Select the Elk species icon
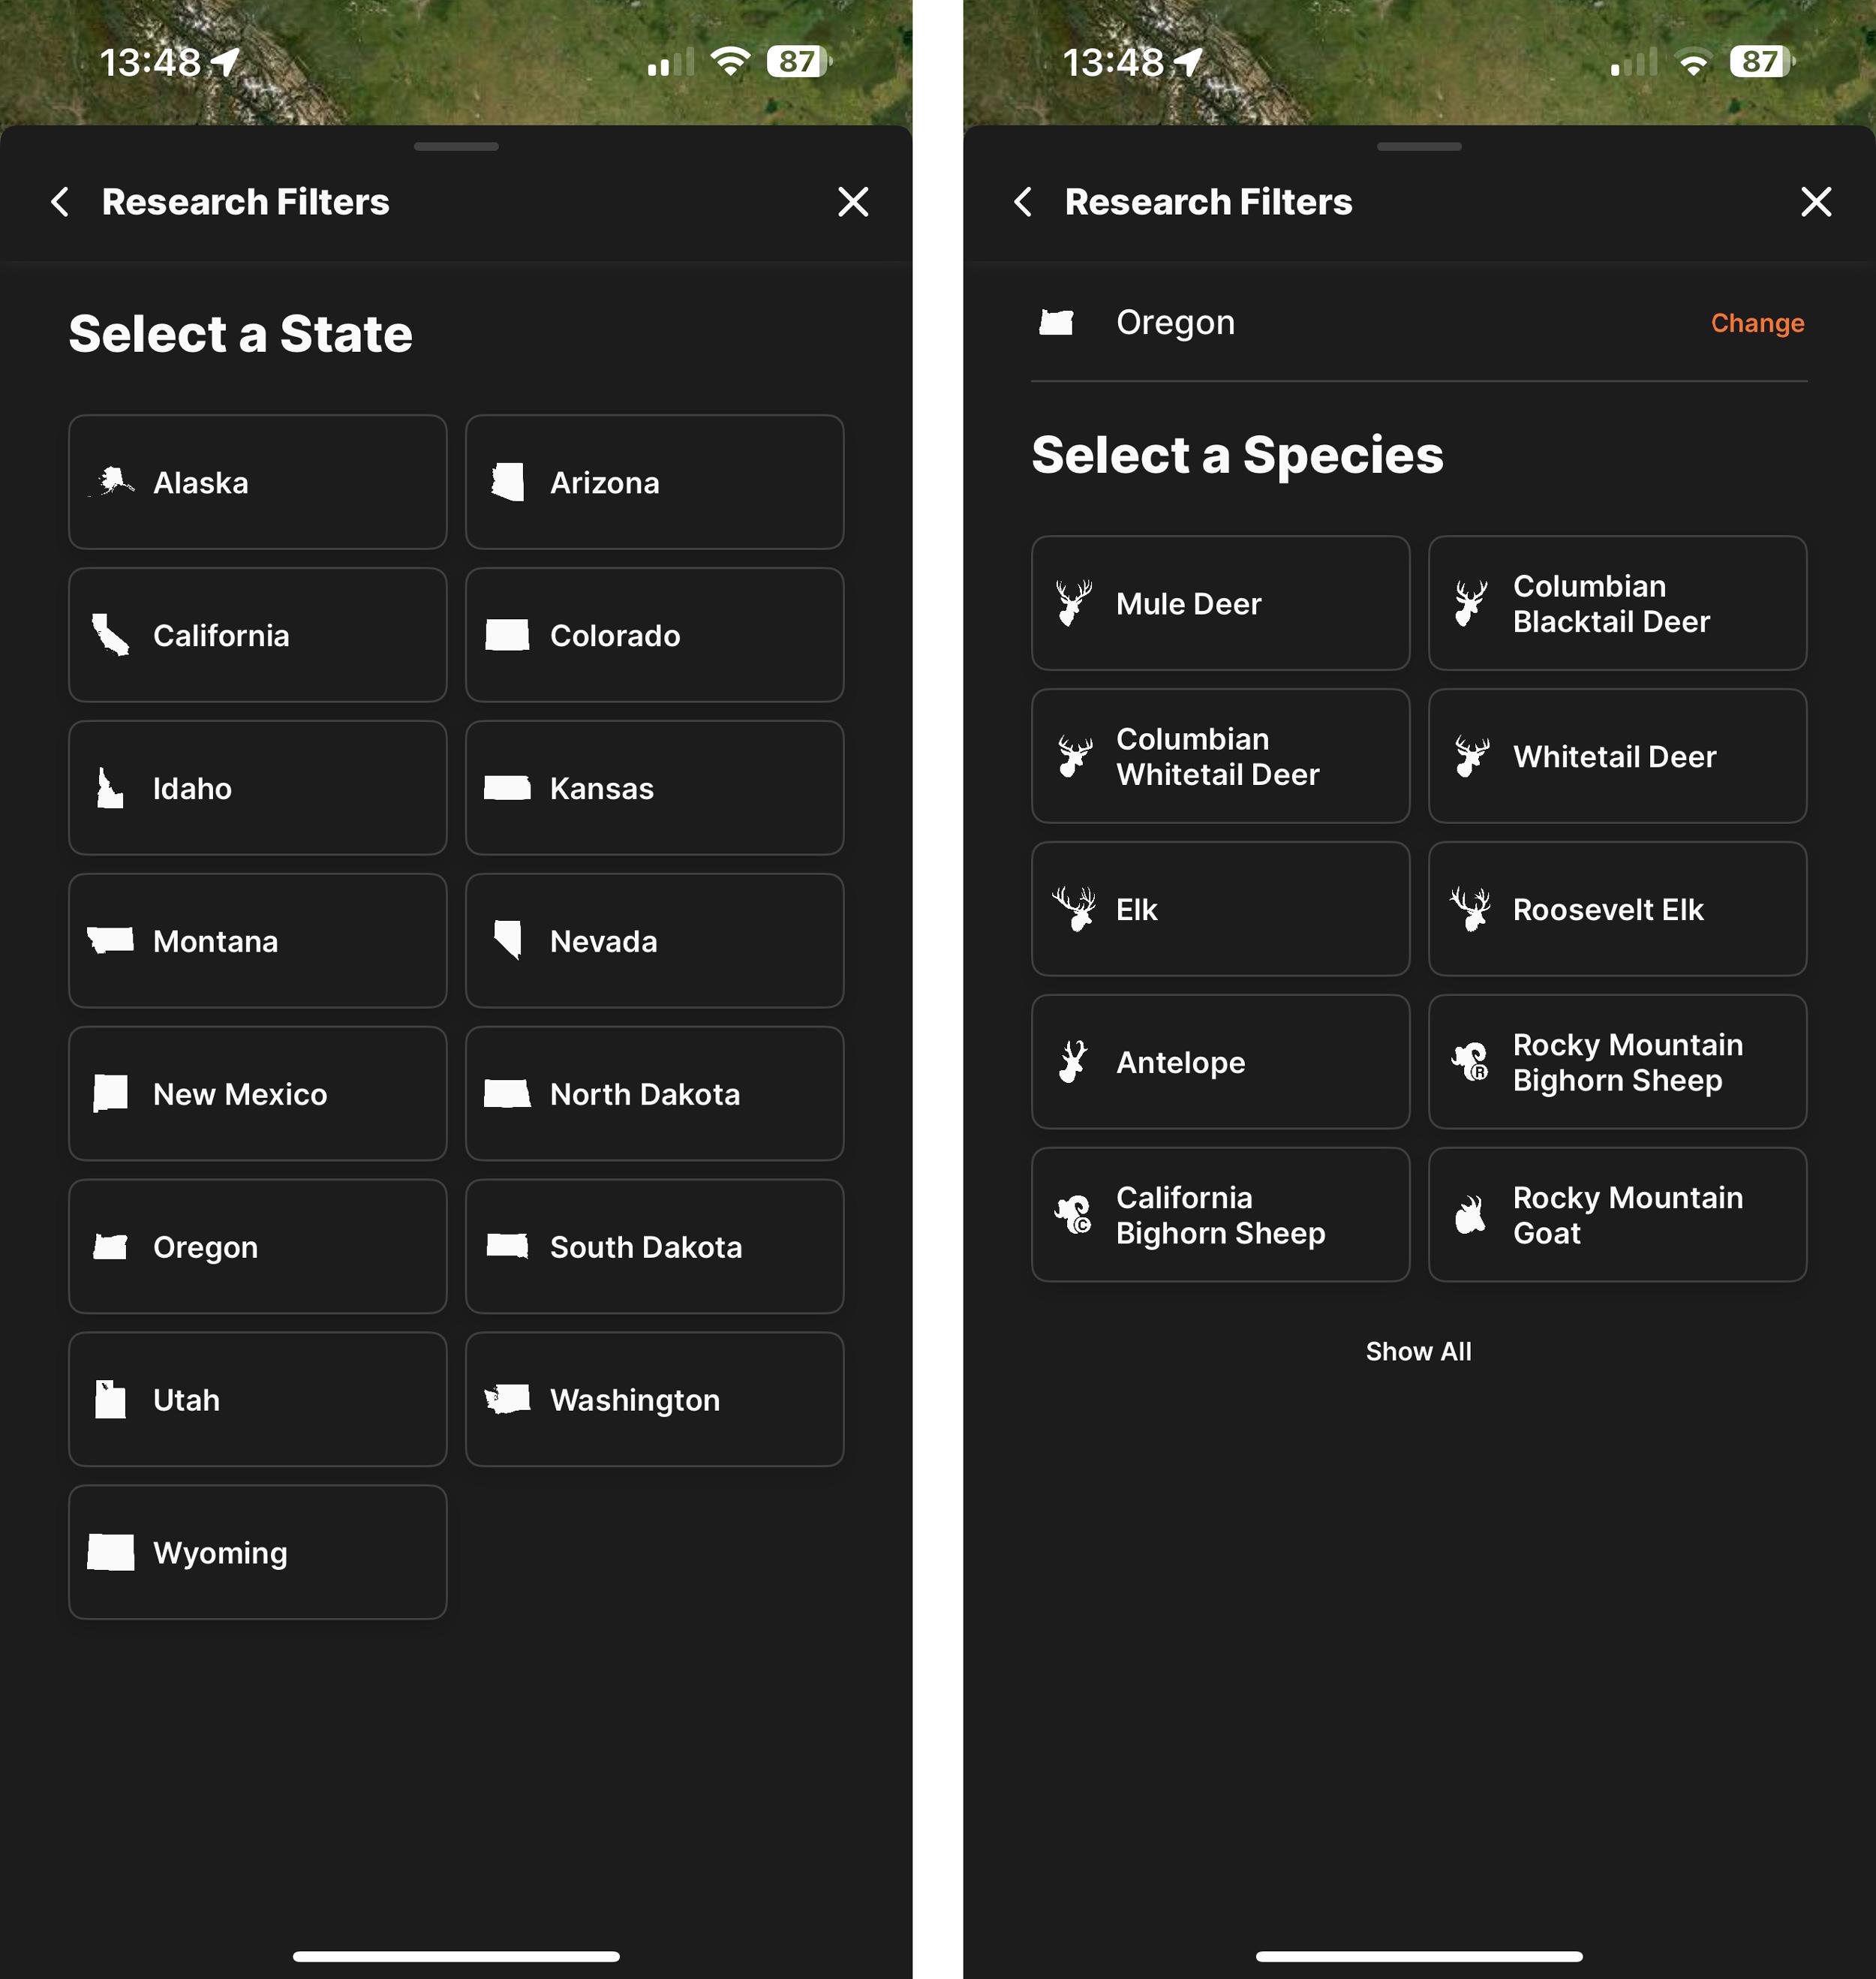This screenshot has height=1979, width=1876. click(1078, 908)
